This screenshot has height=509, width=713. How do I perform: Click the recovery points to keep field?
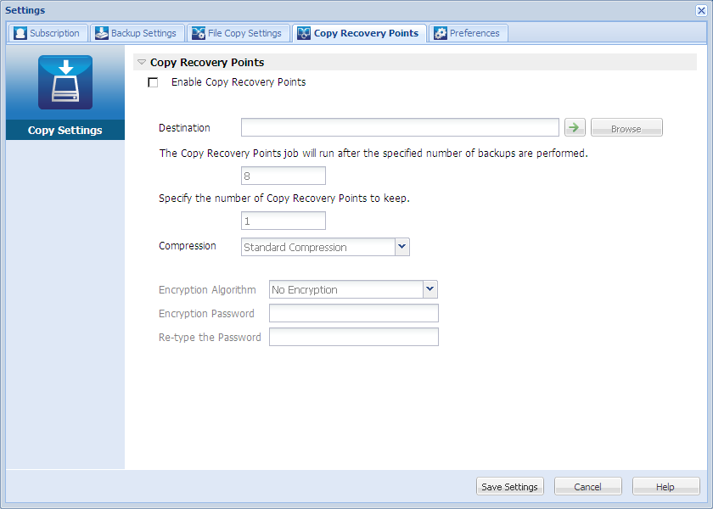(283, 220)
